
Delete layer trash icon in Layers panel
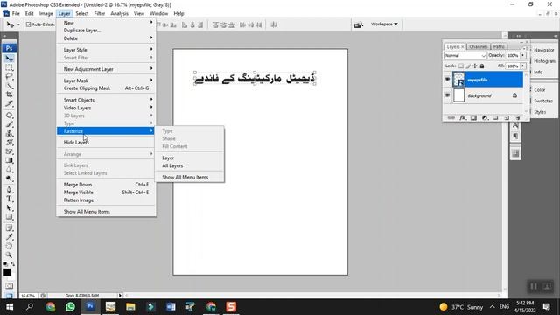point(517,117)
